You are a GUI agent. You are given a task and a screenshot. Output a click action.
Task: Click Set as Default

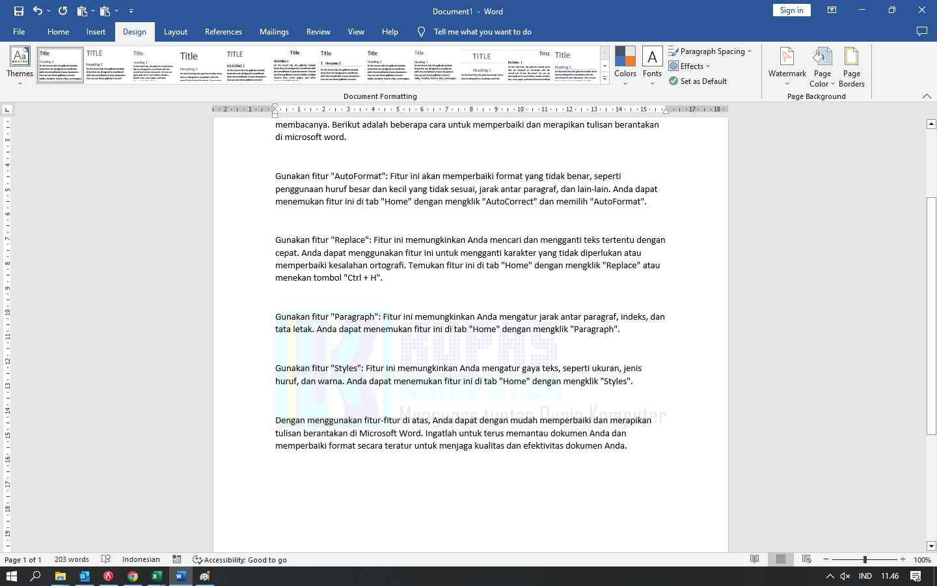(698, 81)
